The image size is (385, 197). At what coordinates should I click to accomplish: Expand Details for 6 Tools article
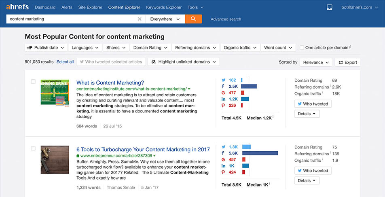tap(307, 180)
